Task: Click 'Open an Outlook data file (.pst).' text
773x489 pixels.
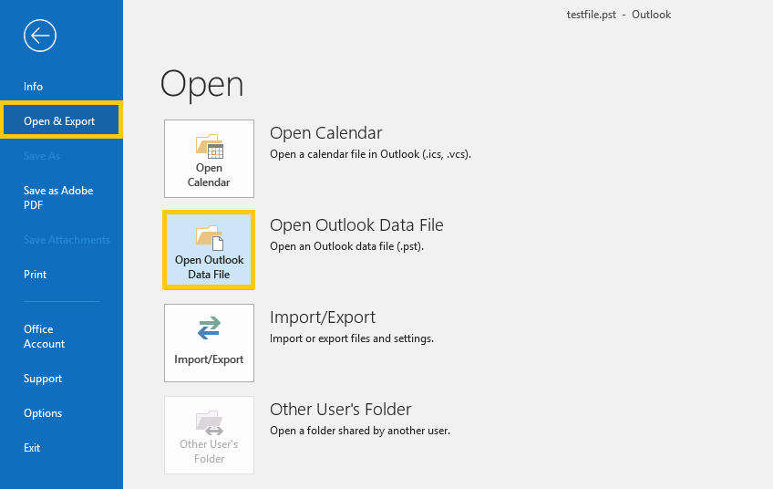Action: point(346,246)
